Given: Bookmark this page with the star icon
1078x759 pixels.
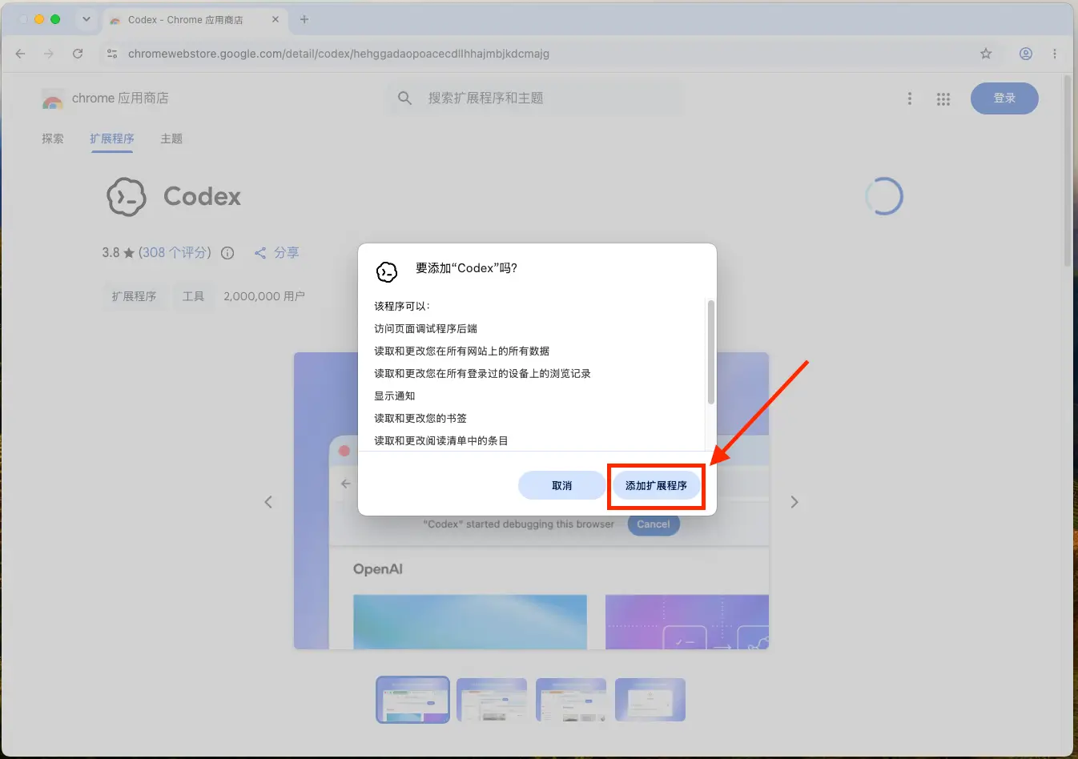Looking at the screenshot, I should click(x=986, y=54).
